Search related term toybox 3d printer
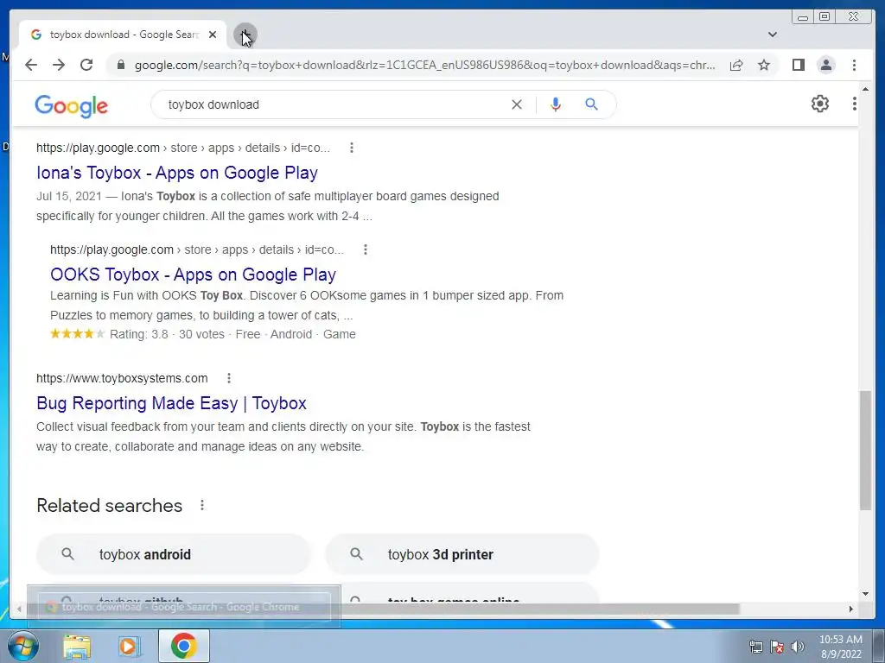Image resolution: width=885 pixels, height=663 pixels. 462,554
